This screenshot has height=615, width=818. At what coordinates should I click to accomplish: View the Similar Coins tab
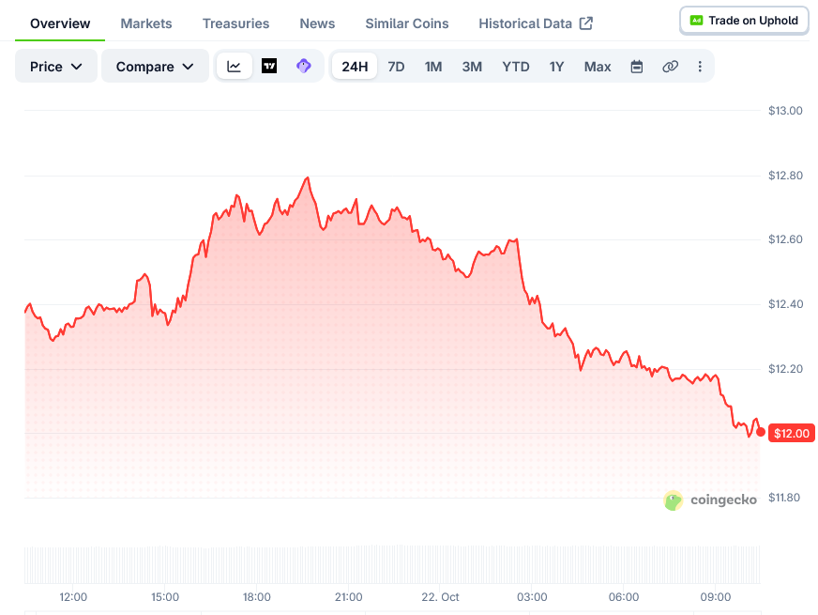click(407, 23)
